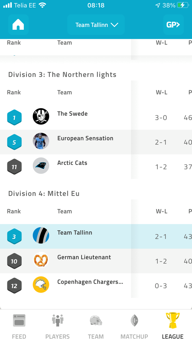Open the Feed tab
The height and width of the screenshot is (342, 192).
[x=19, y=326]
